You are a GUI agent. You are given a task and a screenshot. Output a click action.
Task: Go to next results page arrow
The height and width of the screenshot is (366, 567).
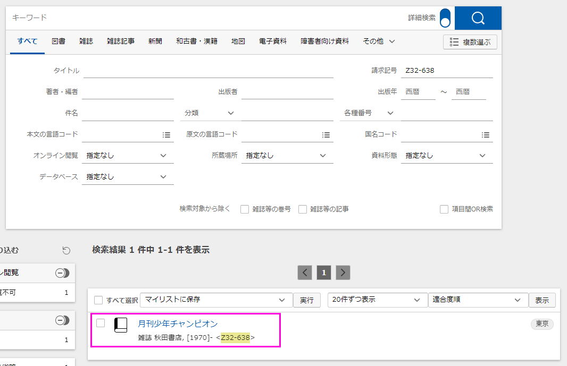[343, 273]
